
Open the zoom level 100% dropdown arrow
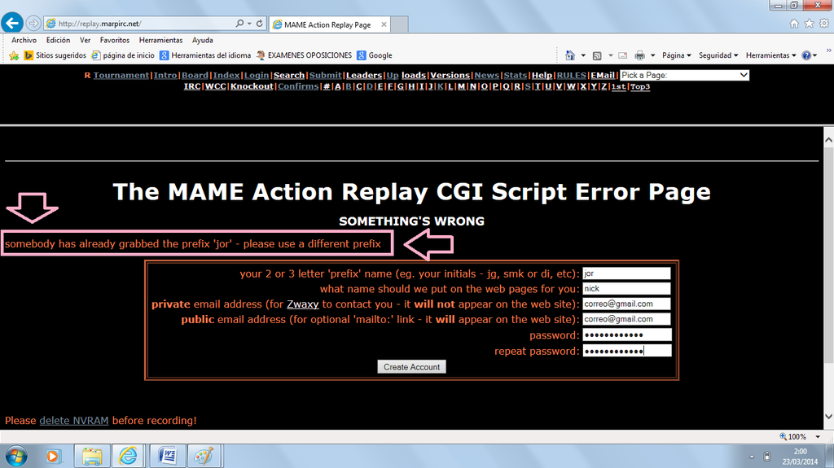pyautogui.click(x=818, y=436)
